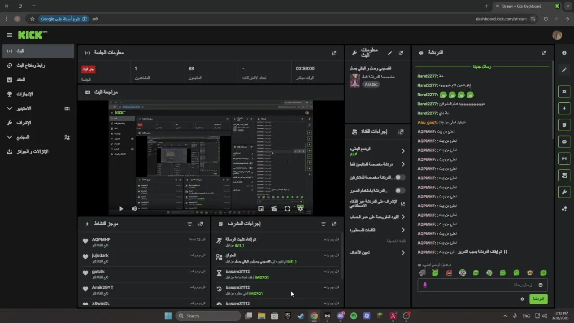Pop out the stream info panel
The height and width of the screenshot is (323, 574).
point(401,53)
